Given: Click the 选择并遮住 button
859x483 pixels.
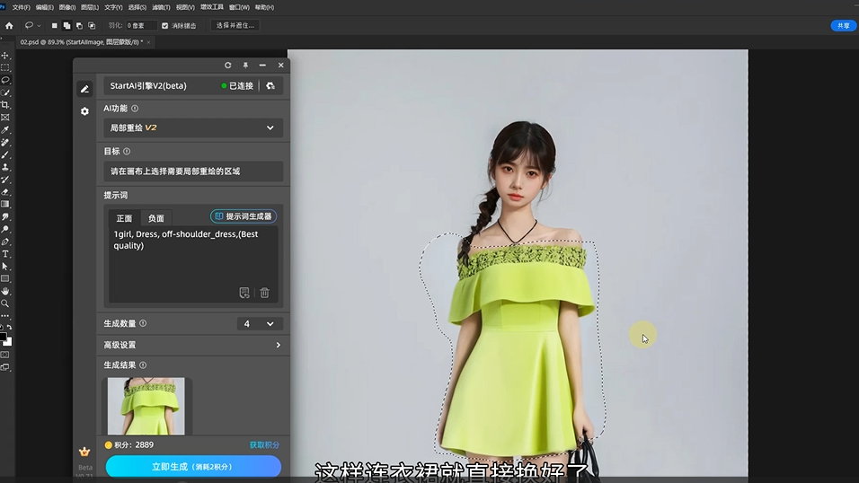Looking at the screenshot, I should (235, 26).
